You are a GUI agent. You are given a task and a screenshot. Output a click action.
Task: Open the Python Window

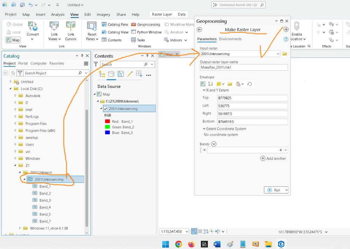[146, 32]
